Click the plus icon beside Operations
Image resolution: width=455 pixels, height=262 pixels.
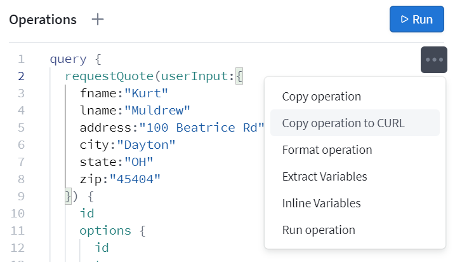[x=98, y=19]
